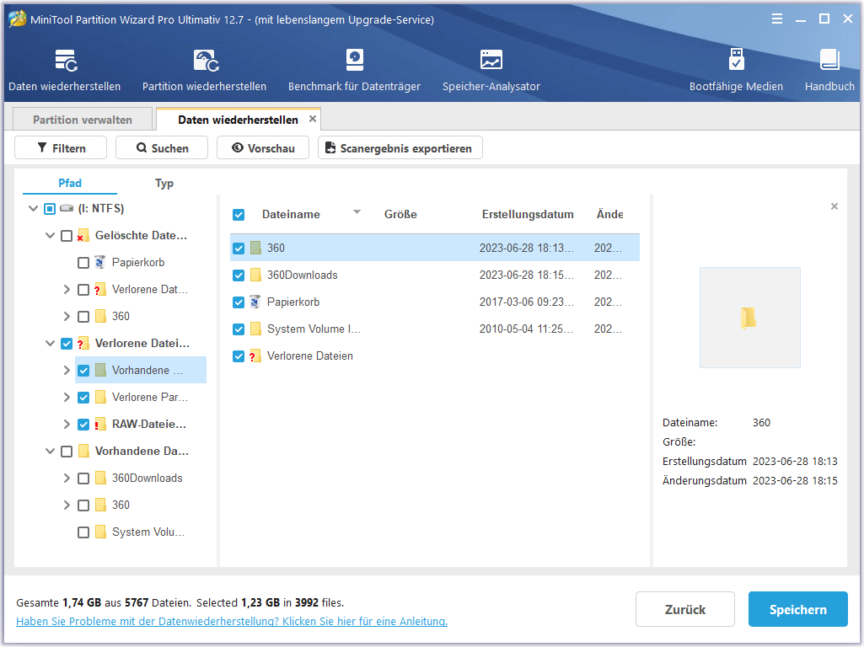864x647 pixels.
Task: Expand 360Downloads tree node
Action: [67, 478]
